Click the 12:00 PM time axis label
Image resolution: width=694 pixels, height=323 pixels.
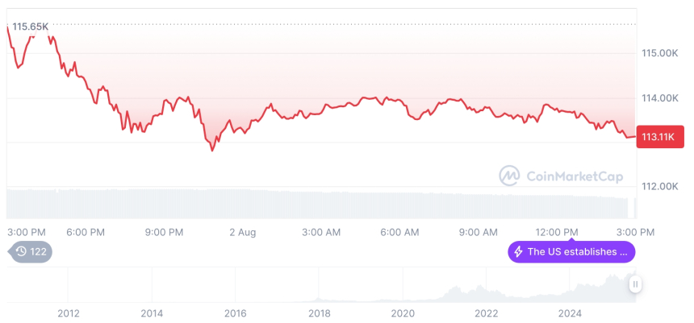point(558,232)
